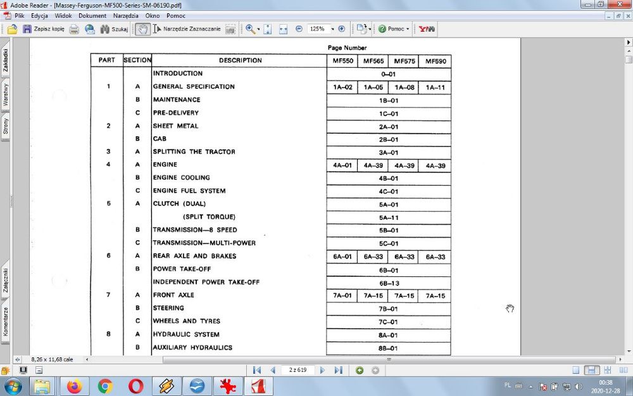Click the page number field 2 z 619
633x396 pixels.
tap(298, 370)
